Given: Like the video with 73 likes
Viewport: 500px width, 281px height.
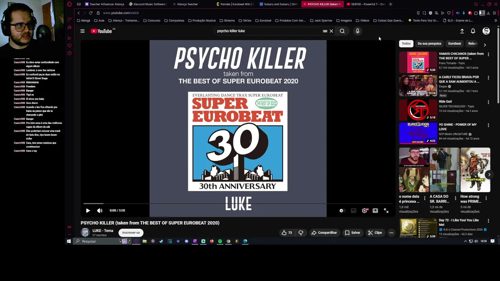Looking at the screenshot, I should pos(287,233).
